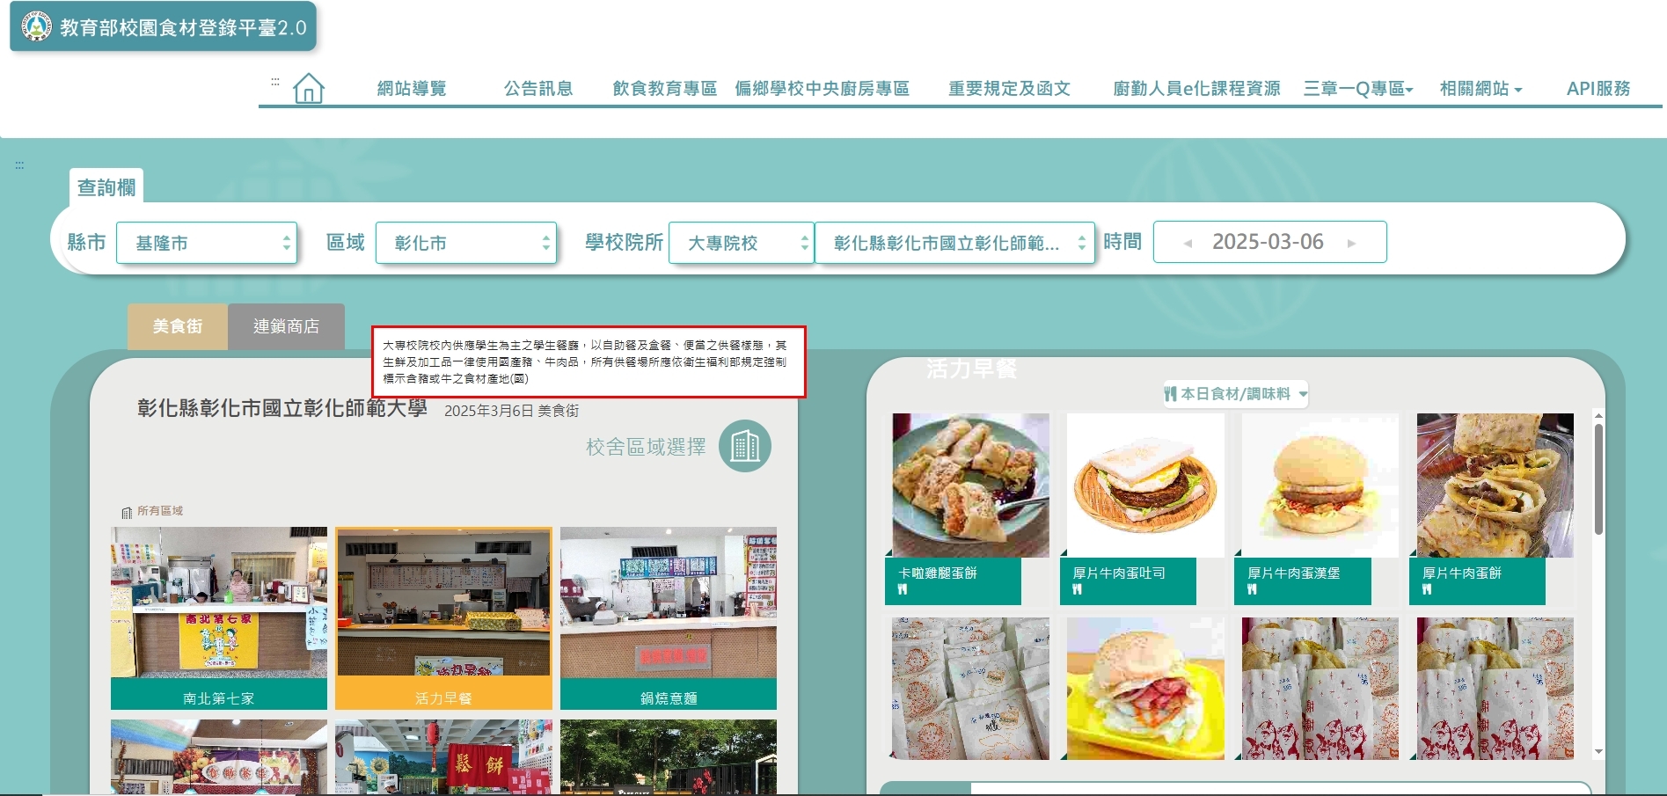Click utensils icon under 厚片牛肉蛋吐司

pos(1078,590)
